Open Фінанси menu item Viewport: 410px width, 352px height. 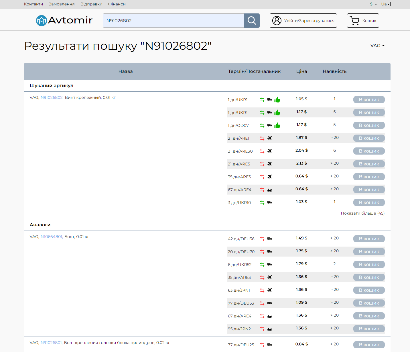click(x=117, y=4)
